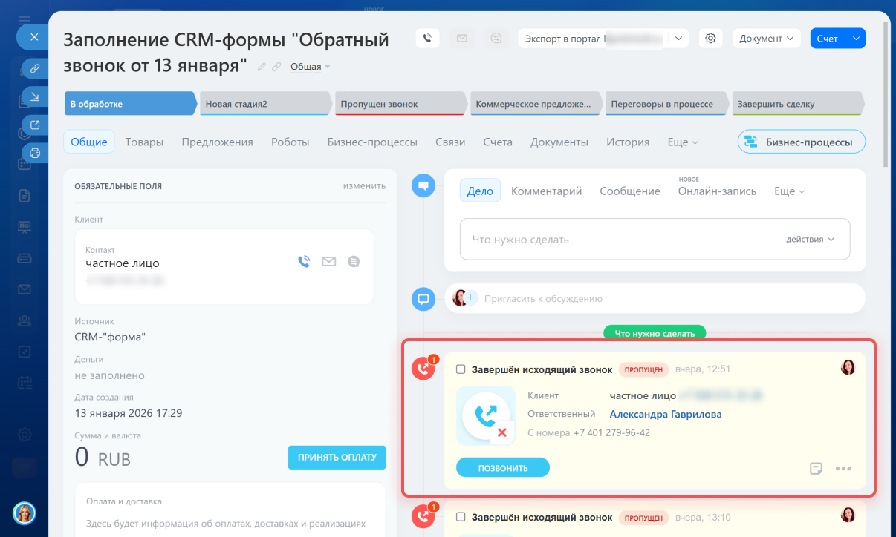Select the Пропущен звонок pipeline stage
The width and height of the screenshot is (896, 537).
[x=401, y=105]
